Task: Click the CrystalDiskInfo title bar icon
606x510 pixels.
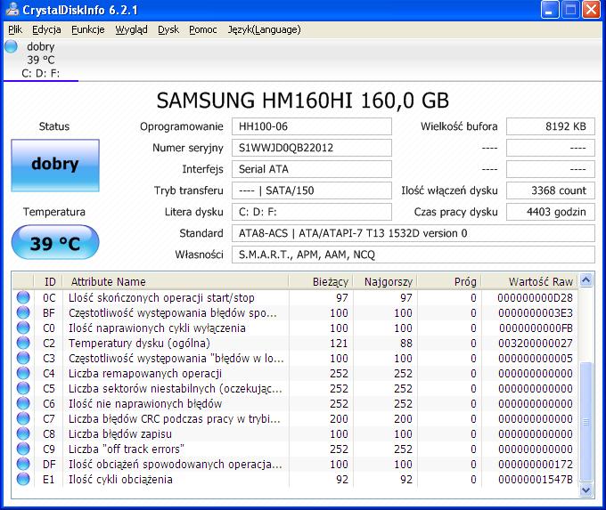Action: coord(12,9)
